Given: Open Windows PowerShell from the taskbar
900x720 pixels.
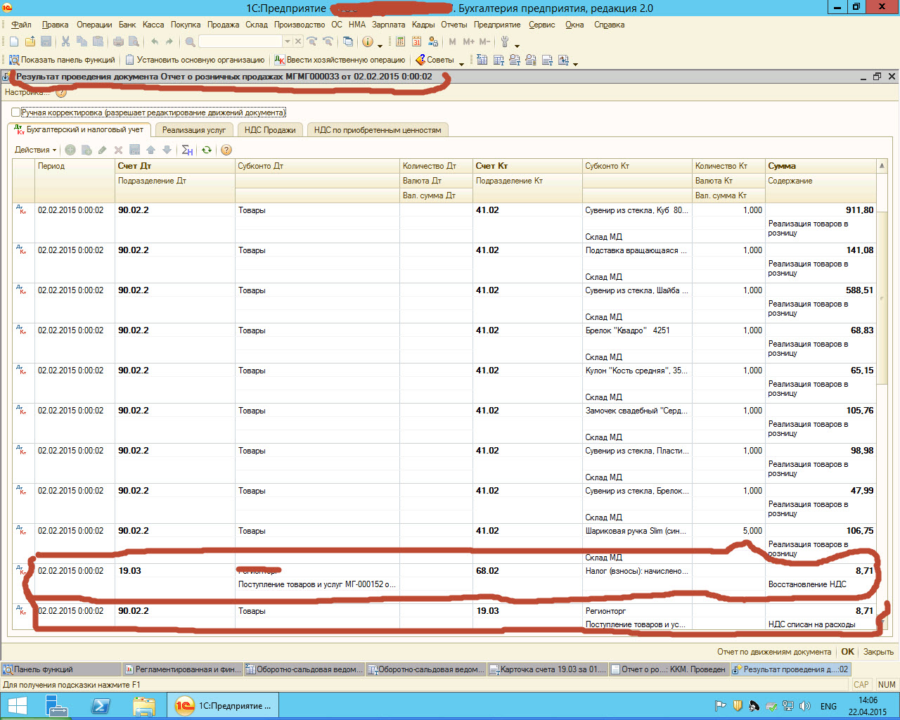Looking at the screenshot, I should [x=101, y=705].
